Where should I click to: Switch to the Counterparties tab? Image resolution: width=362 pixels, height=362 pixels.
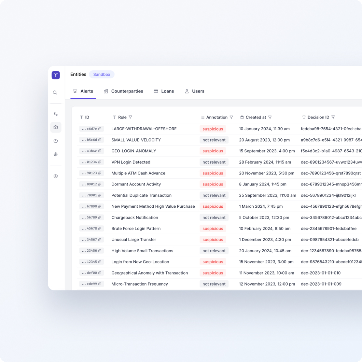click(123, 91)
